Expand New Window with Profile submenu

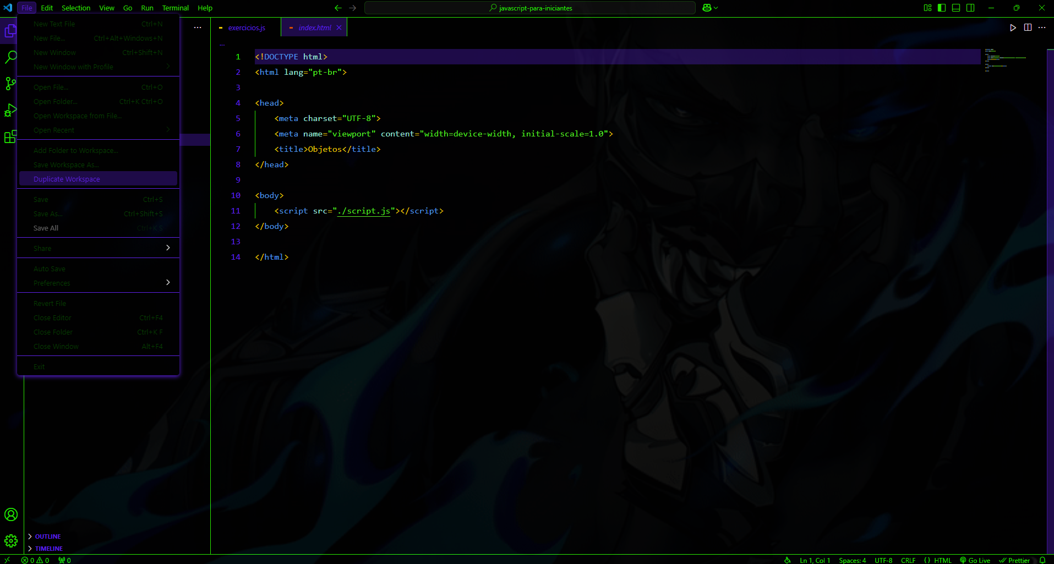point(99,67)
